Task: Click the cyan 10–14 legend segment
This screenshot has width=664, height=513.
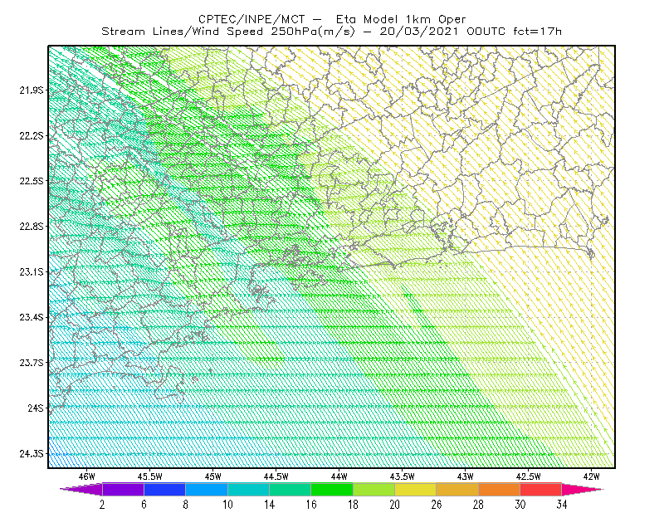Action: pyautogui.click(x=248, y=489)
